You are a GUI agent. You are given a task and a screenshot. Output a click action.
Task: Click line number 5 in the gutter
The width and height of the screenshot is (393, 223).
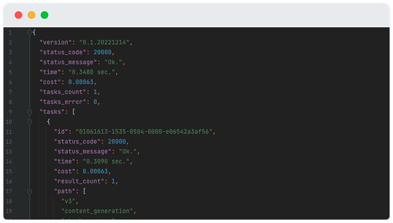tap(10, 72)
